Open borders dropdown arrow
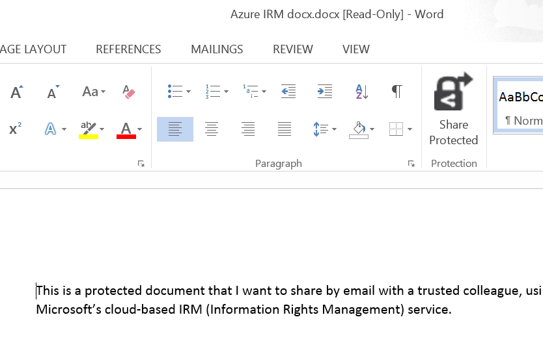The width and height of the screenshot is (543, 341). [x=410, y=129]
